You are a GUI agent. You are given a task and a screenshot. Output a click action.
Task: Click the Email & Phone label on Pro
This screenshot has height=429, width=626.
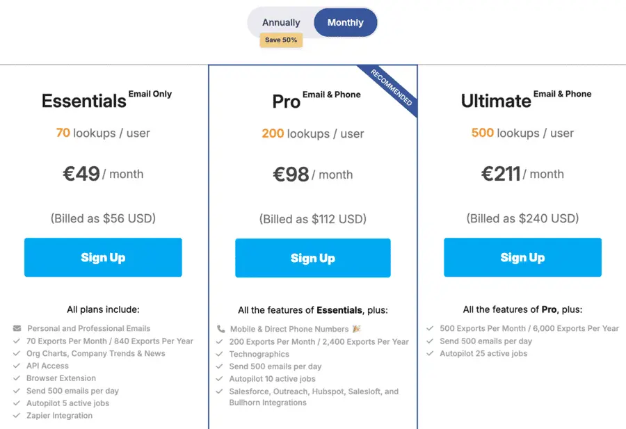(x=332, y=95)
